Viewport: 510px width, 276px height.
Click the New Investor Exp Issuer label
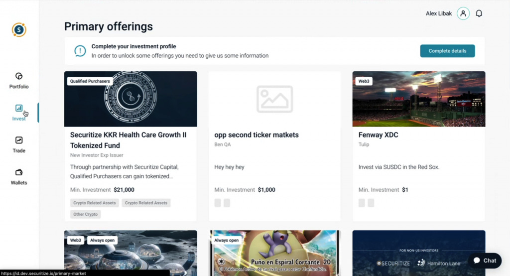point(97,155)
